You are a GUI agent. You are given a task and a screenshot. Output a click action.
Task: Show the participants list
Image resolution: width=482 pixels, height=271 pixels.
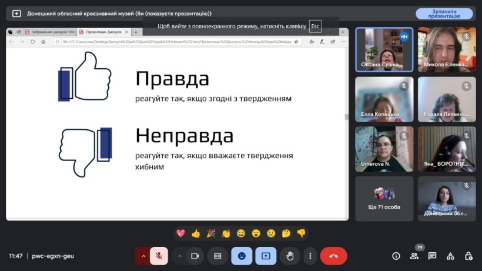tap(414, 256)
